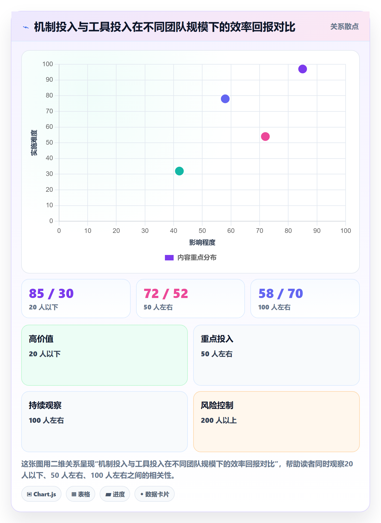Click the 风险控制 card heading
The image size is (381, 523).
pyautogui.click(x=217, y=405)
